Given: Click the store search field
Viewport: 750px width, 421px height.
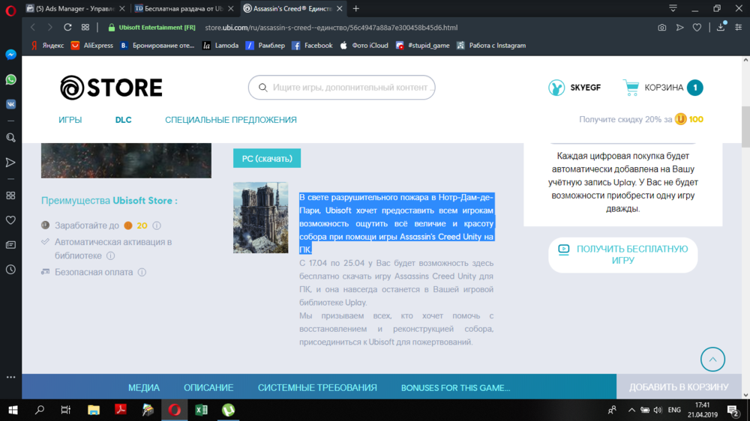Looking at the screenshot, I should 341,88.
